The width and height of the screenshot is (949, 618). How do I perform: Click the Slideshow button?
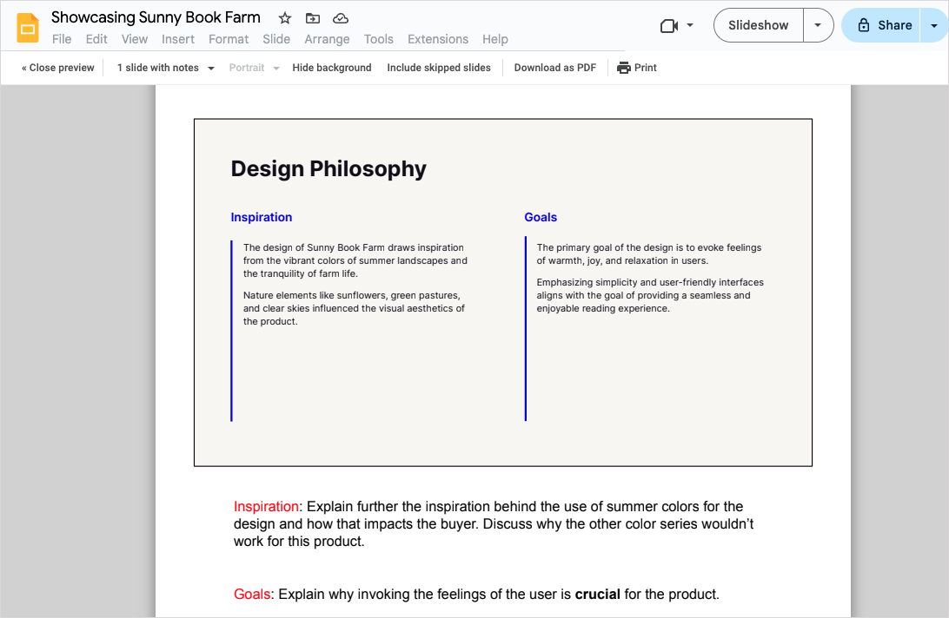pyautogui.click(x=759, y=25)
